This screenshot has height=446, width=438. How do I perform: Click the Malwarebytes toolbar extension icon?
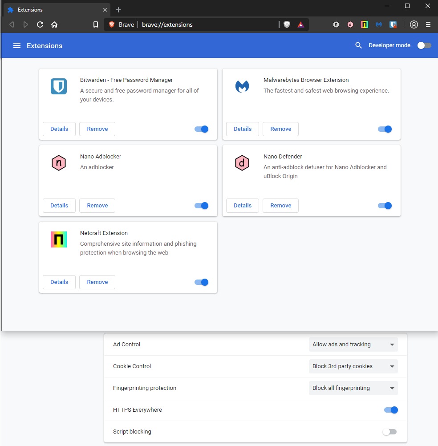(x=379, y=24)
